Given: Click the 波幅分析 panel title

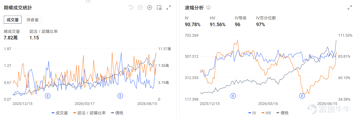Looking at the screenshot, I should coord(194,8).
